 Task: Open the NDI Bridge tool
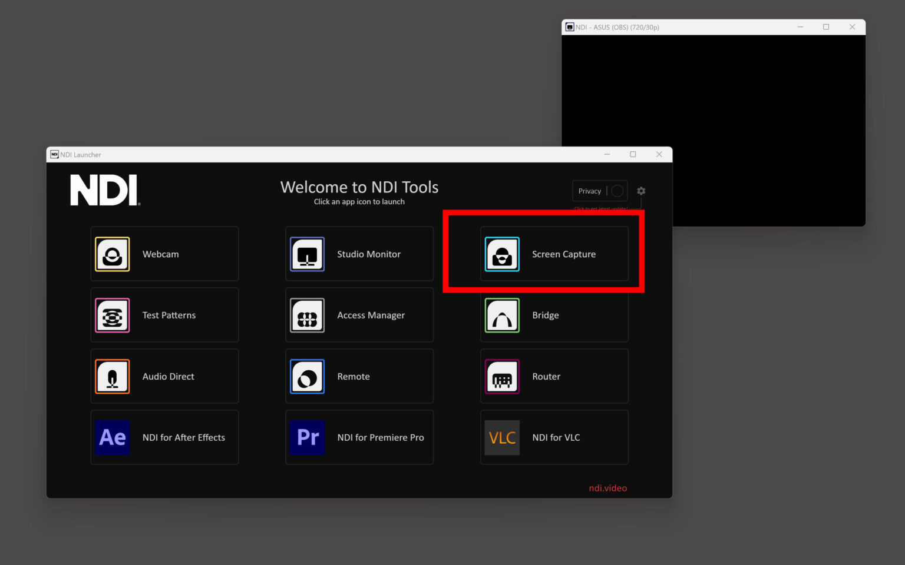click(554, 315)
